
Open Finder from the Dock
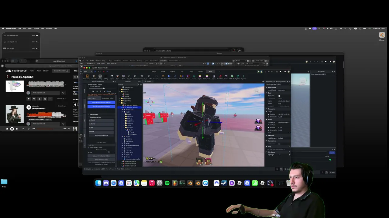coord(98,183)
